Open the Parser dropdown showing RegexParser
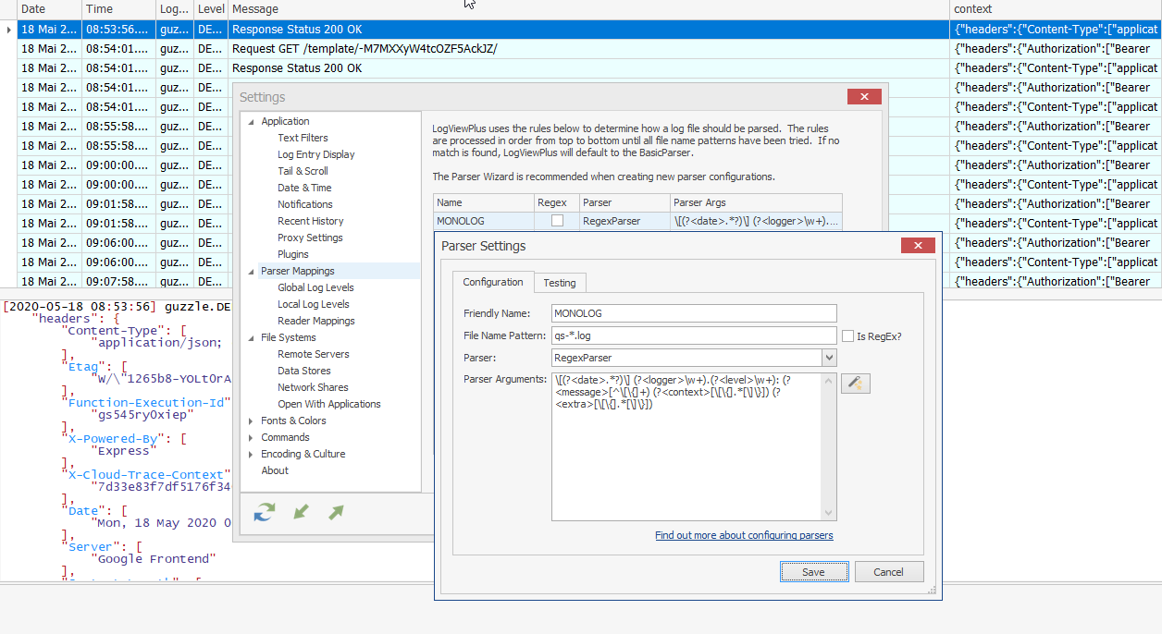This screenshot has width=1162, height=634. click(829, 358)
